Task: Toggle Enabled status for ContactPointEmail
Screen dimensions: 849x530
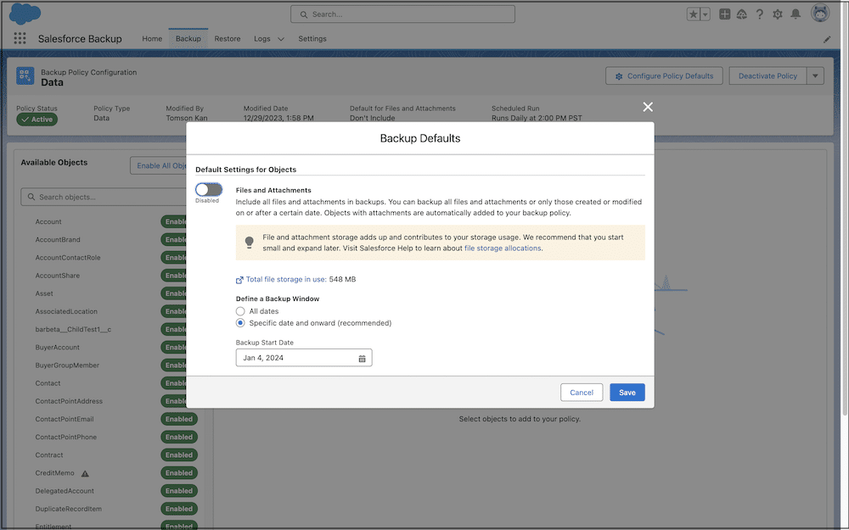Action: [x=179, y=419]
